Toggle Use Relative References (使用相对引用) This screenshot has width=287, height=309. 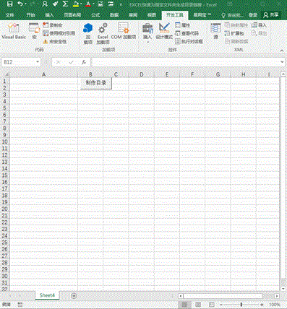tap(59, 33)
